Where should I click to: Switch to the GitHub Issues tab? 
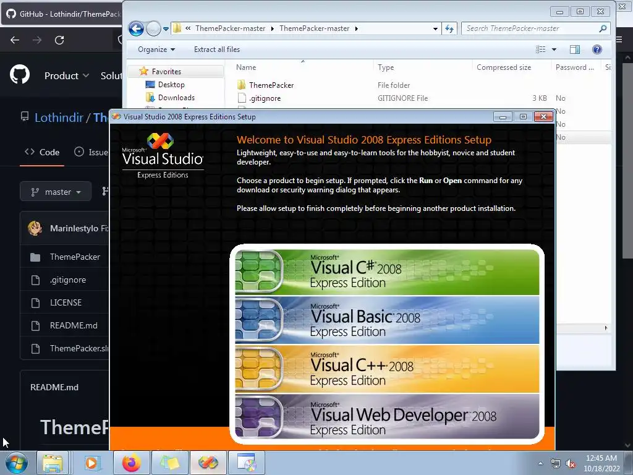click(x=91, y=152)
